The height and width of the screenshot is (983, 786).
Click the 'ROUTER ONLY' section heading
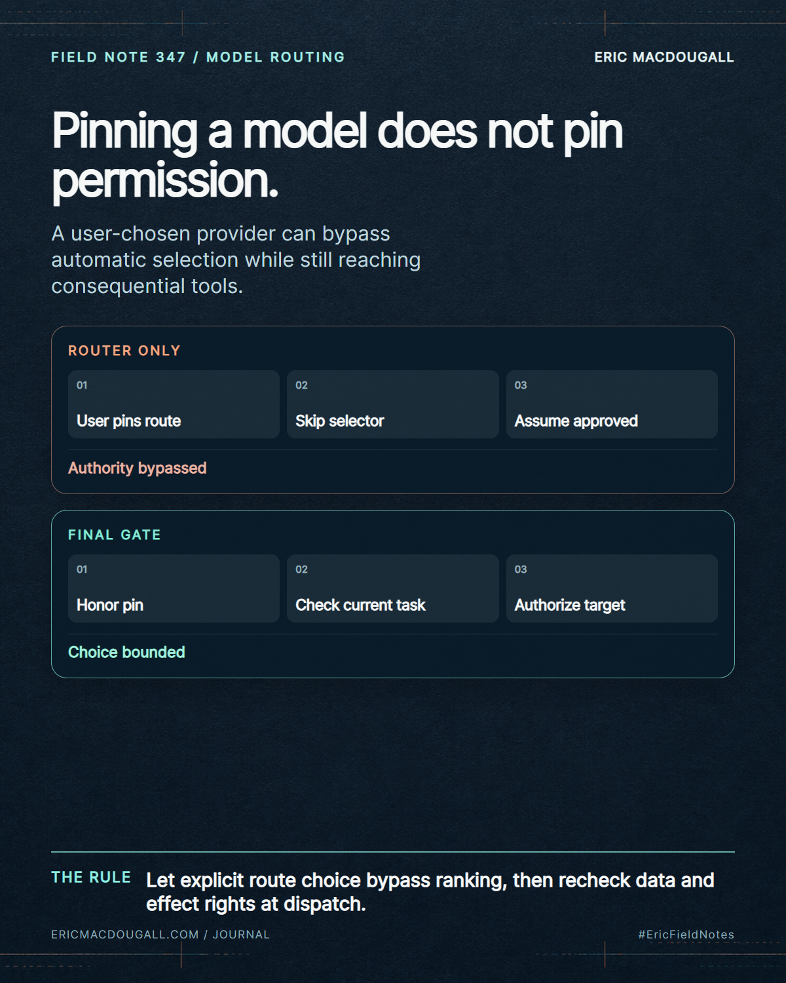124,351
